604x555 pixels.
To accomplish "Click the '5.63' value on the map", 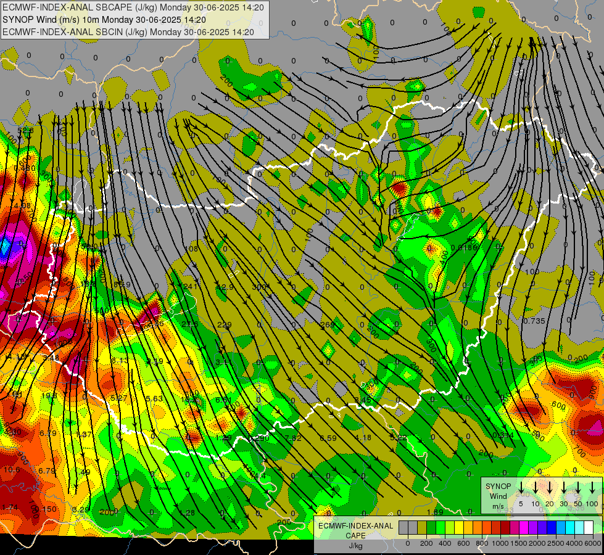I will (x=154, y=398).
